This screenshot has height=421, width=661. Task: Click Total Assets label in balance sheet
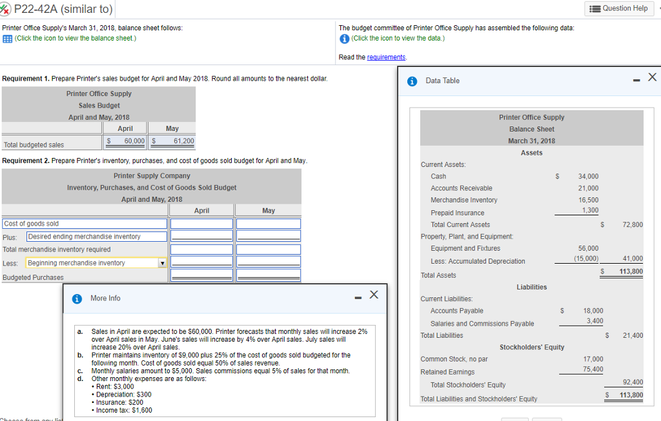(x=438, y=275)
